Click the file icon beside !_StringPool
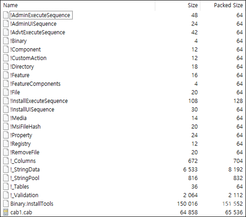This screenshot has width=246, height=217. click(6, 178)
